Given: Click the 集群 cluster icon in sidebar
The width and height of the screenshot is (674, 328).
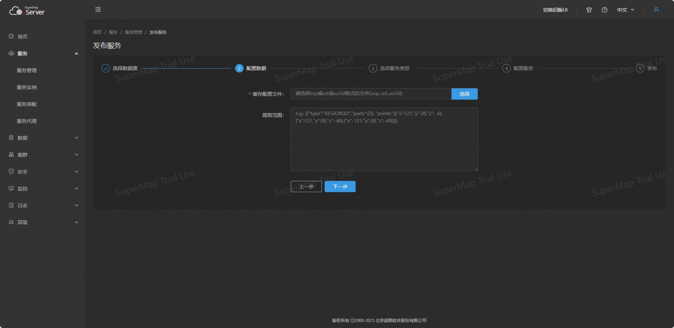Looking at the screenshot, I should [x=11, y=154].
